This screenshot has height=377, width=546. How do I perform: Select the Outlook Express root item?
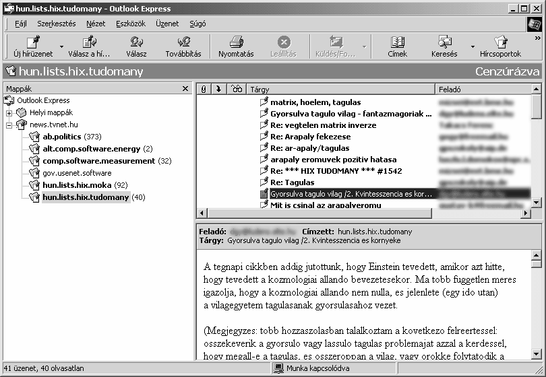[x=43, y=100]
